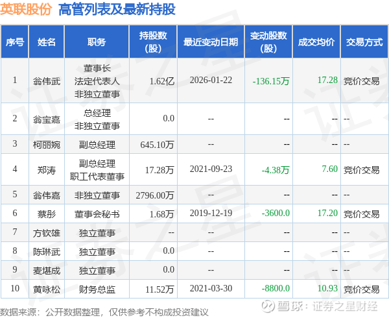Click 方钦雄's 独立董事 position cell
Image resolution: width=389 pixels, height=318 pixels.
(x=97, y=233)
